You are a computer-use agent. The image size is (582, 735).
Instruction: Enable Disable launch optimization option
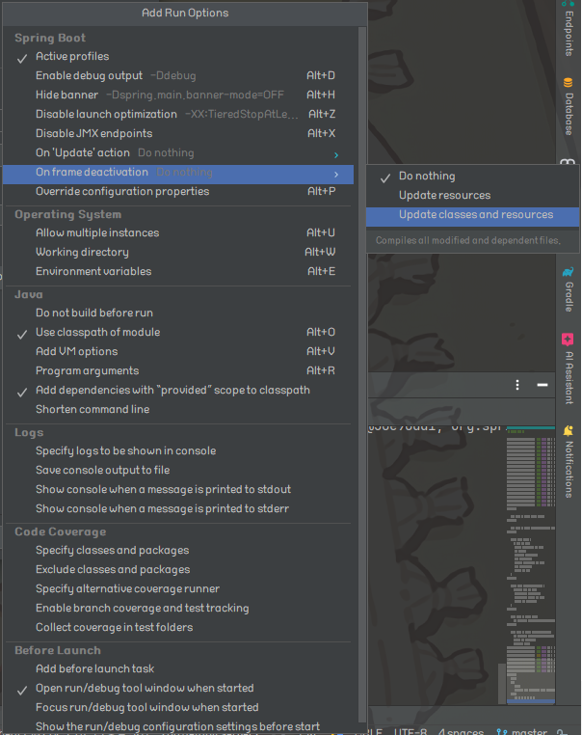(x=178, y=114)
